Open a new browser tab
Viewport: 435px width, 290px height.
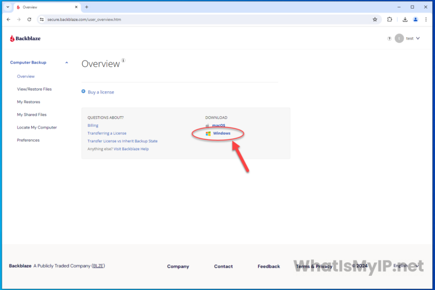coord(87,7)
